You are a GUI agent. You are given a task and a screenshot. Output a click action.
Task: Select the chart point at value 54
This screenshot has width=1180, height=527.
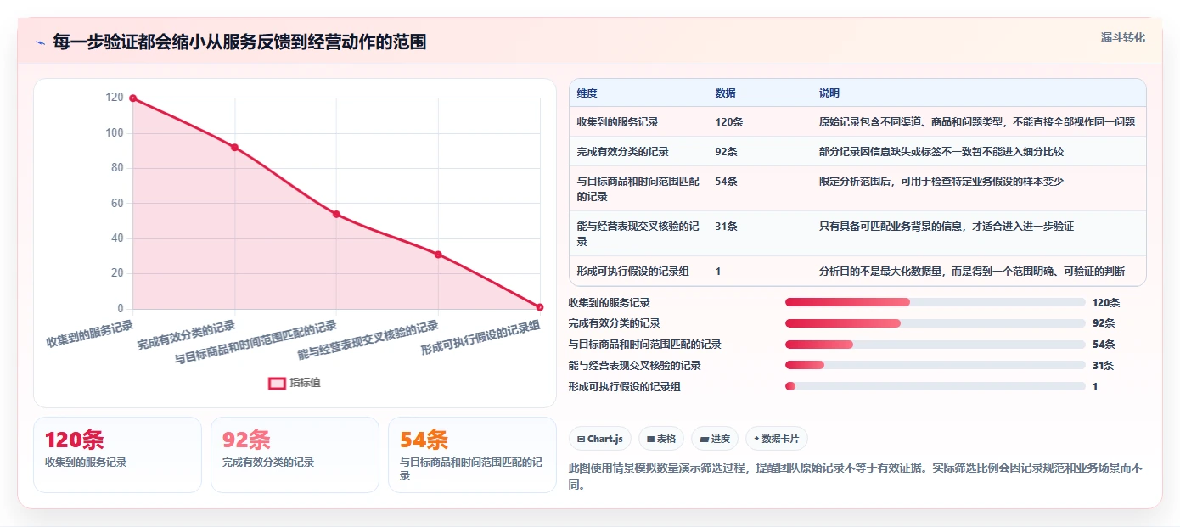pyautogui.click(x=336, y=214)
